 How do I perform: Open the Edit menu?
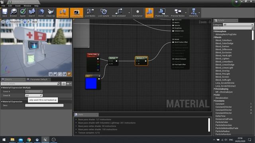[10, 6]
